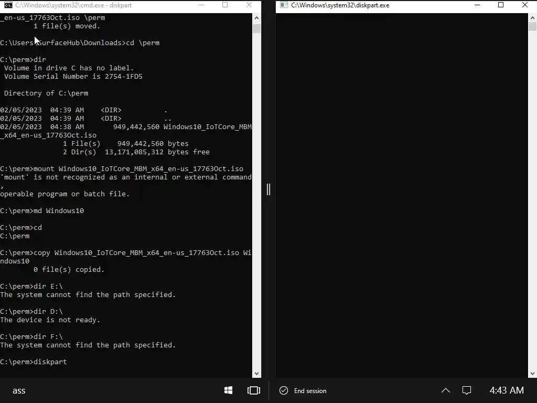Click the up arrow in cmd.exe scrollbar

(256, 18)
